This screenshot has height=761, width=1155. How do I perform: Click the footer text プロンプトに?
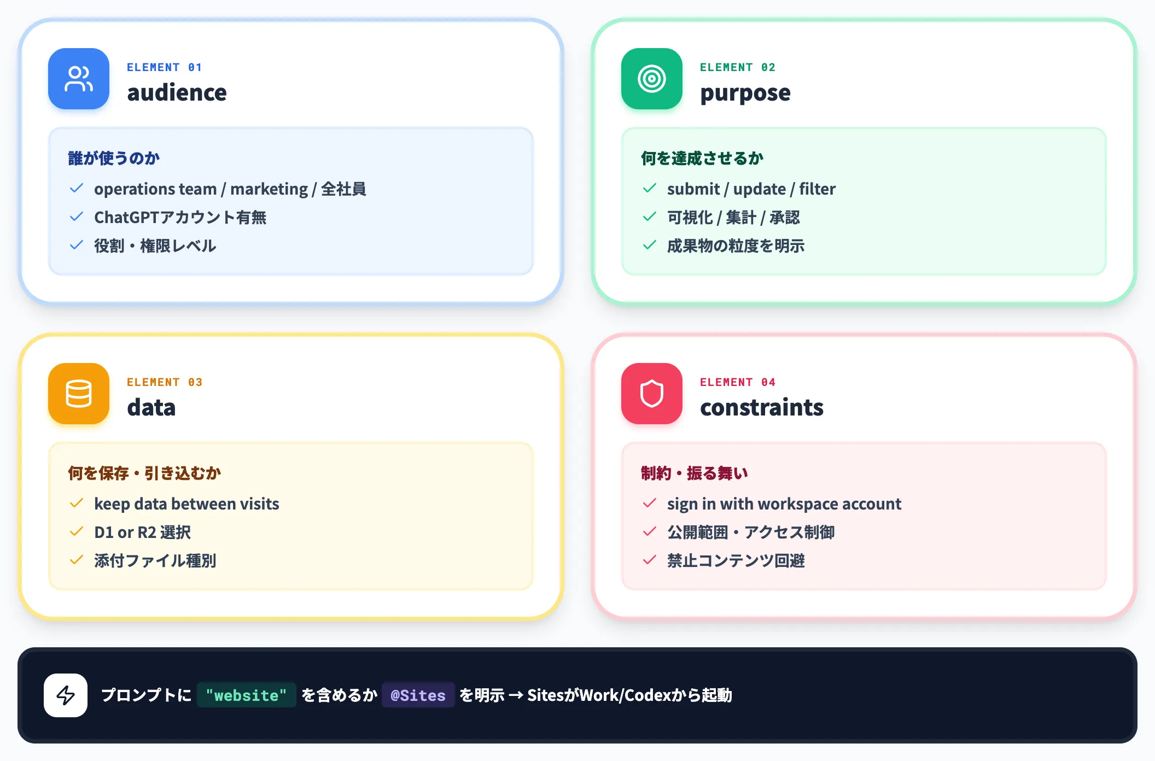point(147,695)
